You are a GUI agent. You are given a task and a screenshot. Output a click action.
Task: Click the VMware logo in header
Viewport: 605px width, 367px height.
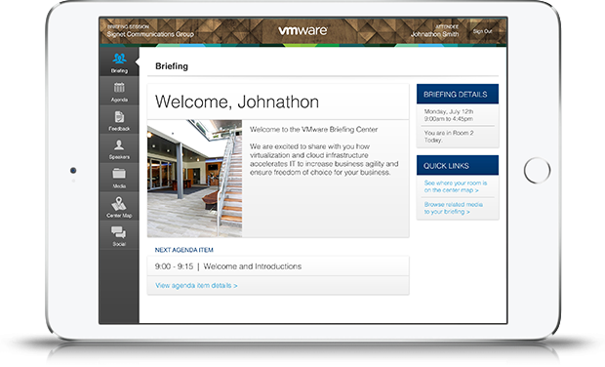coord(302,30)
